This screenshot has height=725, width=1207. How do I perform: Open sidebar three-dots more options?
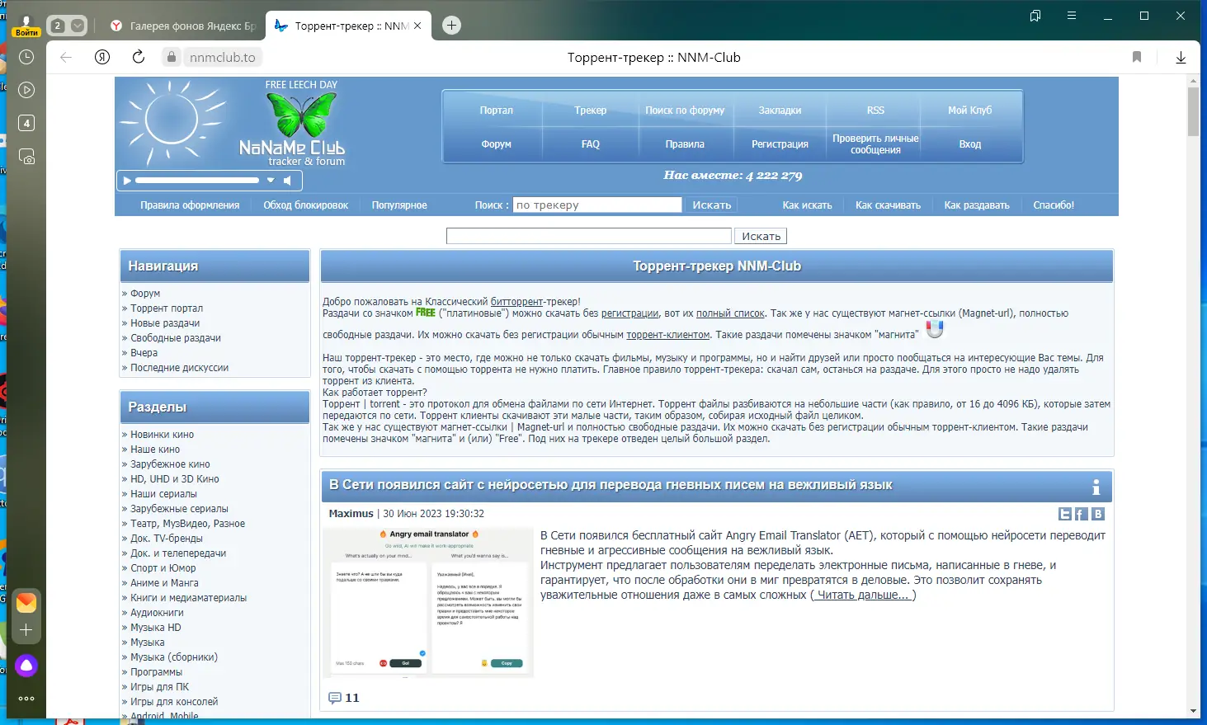click(26, 699)
